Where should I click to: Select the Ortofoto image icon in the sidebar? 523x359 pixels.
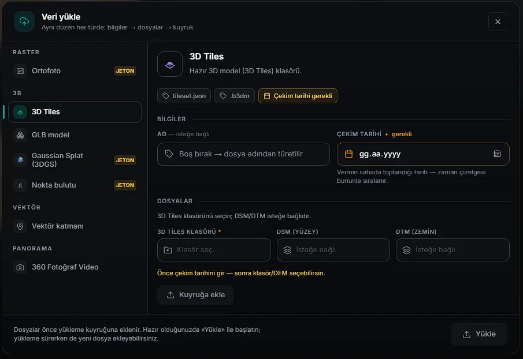[x=20, y=71]
